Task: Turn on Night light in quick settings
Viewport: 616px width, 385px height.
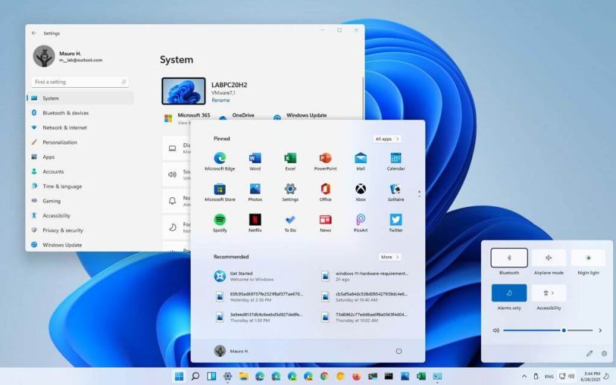Action: click(588, 258)
